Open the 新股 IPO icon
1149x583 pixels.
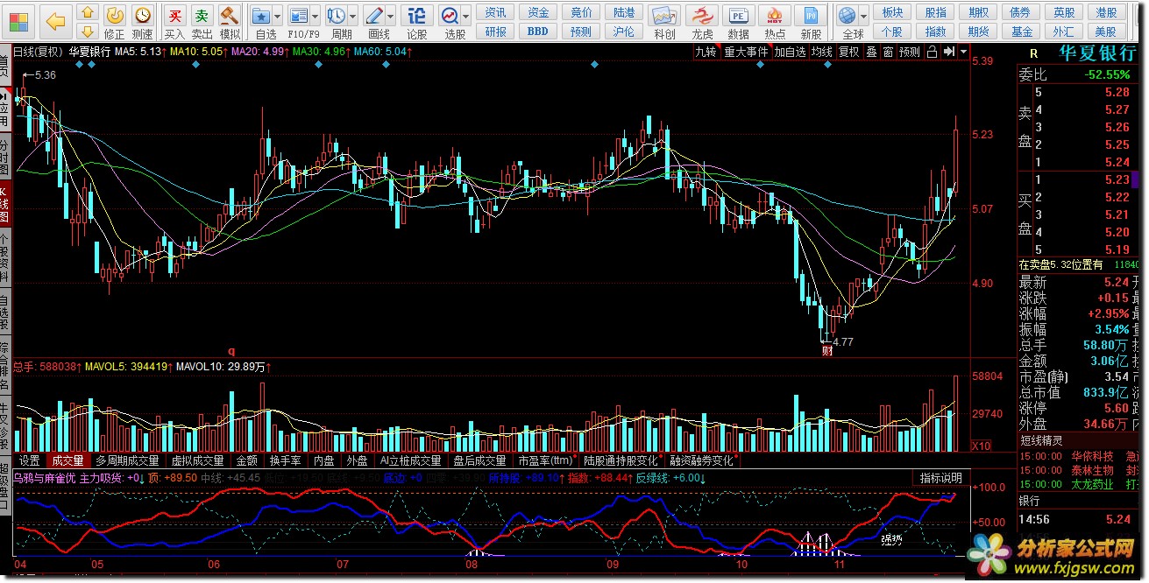812,16
